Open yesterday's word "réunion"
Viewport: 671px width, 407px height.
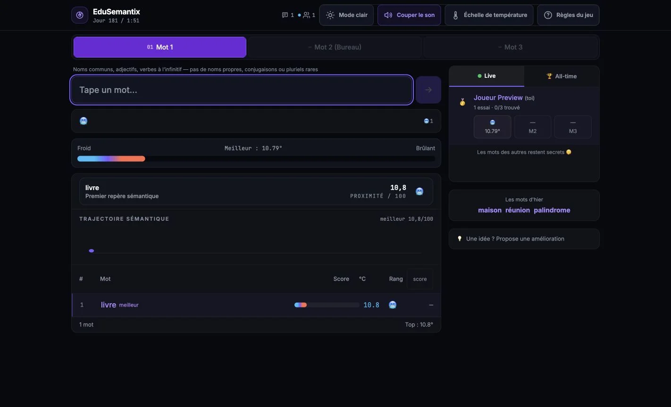(518, 210)
